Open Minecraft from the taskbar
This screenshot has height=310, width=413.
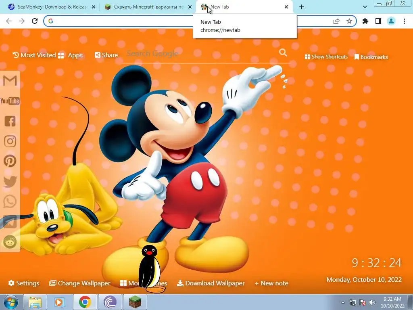click(x=135, y=302)
